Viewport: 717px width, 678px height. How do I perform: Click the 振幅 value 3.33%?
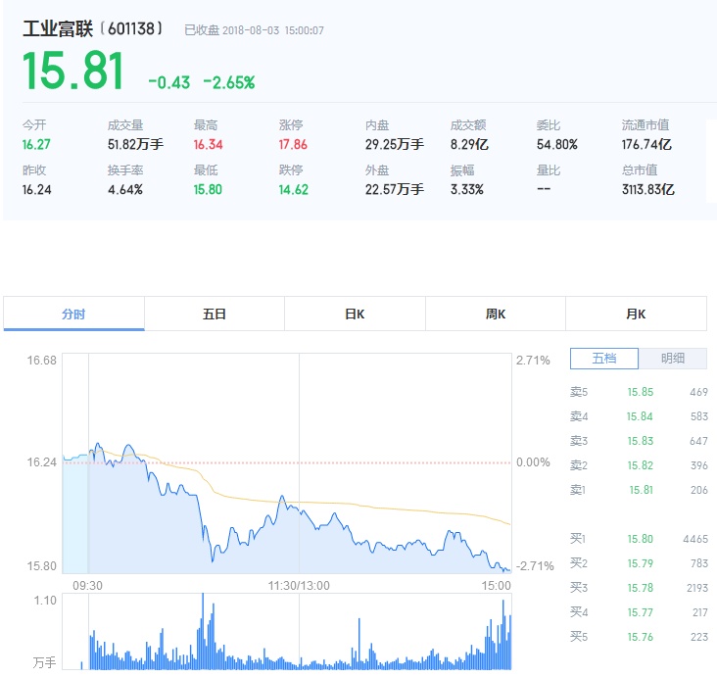point(467,189)
